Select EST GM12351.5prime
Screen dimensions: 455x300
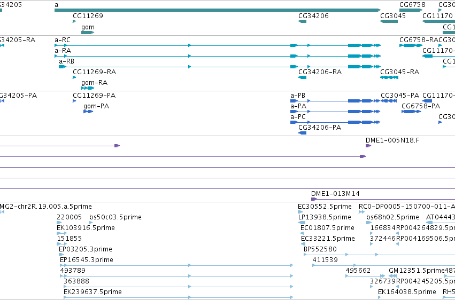392,276
